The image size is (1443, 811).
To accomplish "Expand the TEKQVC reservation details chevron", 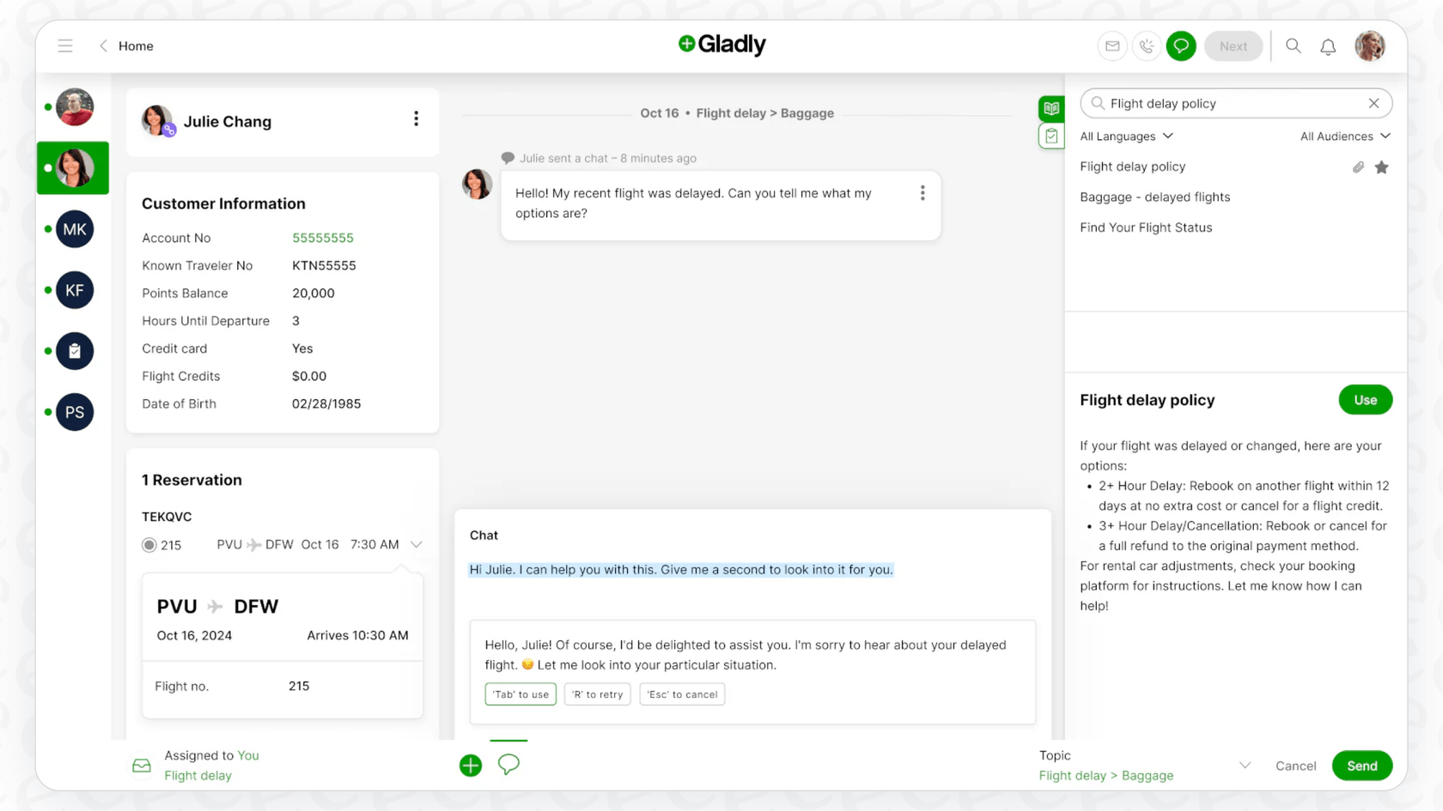I will [x=417, y=544].
